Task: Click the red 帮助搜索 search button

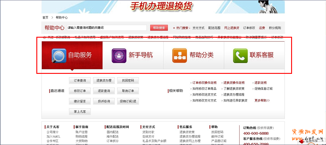Action: 159,28
